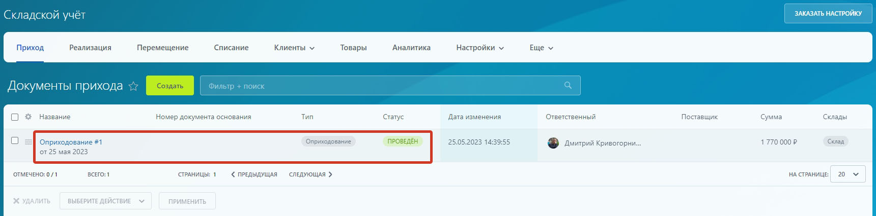Image resolution: width=876 pixels, height=216 pixels.
Task: Sort by Склады column header
Action: click(835, 117)
